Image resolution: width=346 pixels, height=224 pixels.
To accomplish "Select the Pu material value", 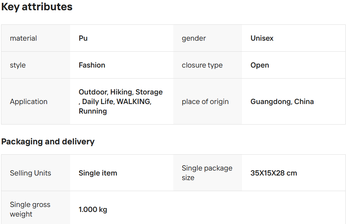I will (x=83, y=38).
